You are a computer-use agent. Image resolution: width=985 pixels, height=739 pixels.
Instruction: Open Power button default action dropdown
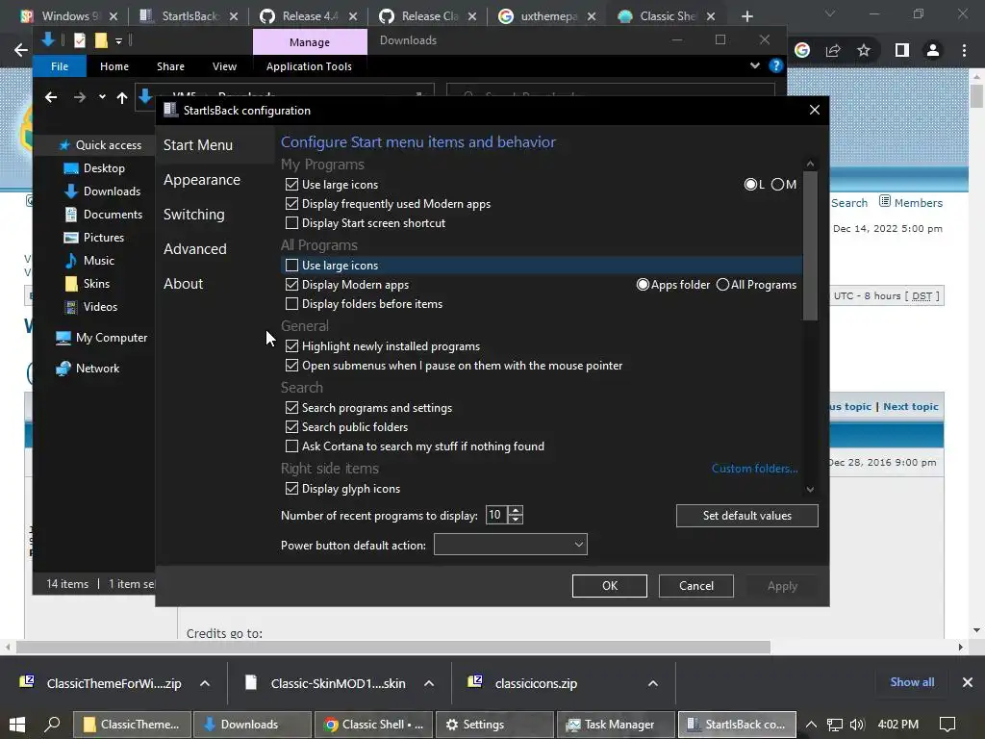(510, 545)
